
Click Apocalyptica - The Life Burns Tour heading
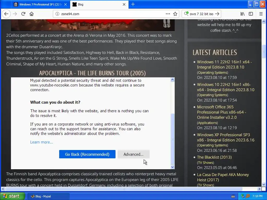(93, 73)
